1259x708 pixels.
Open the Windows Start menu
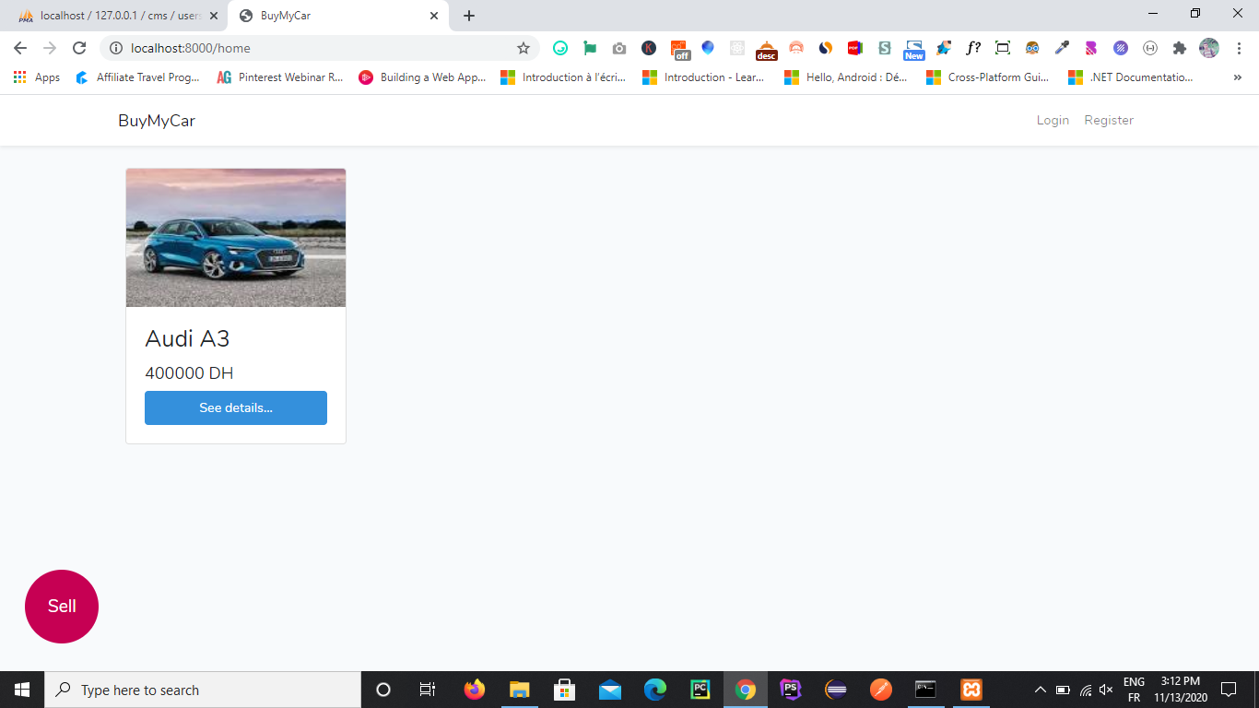tap(22, 690)
